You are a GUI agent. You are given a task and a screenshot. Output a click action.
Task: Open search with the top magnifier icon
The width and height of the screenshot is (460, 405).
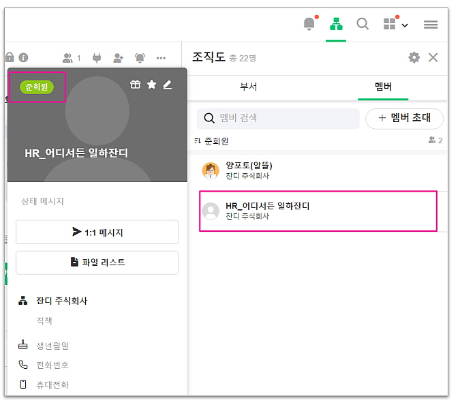(x=363, y=25)
